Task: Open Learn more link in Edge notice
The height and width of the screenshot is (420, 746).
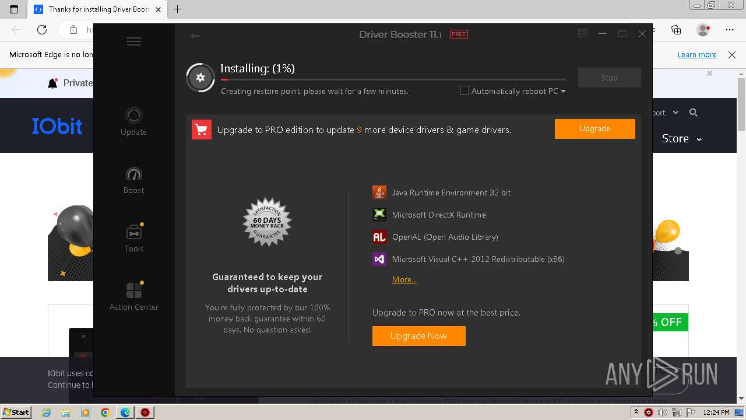Action: point(697,54)
